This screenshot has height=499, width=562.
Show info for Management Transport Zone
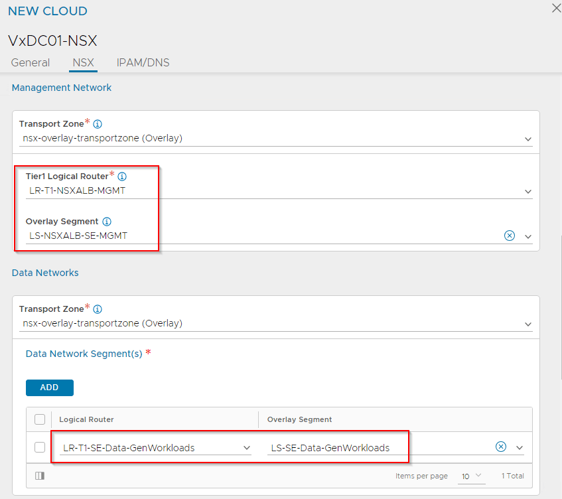(98, 124)
